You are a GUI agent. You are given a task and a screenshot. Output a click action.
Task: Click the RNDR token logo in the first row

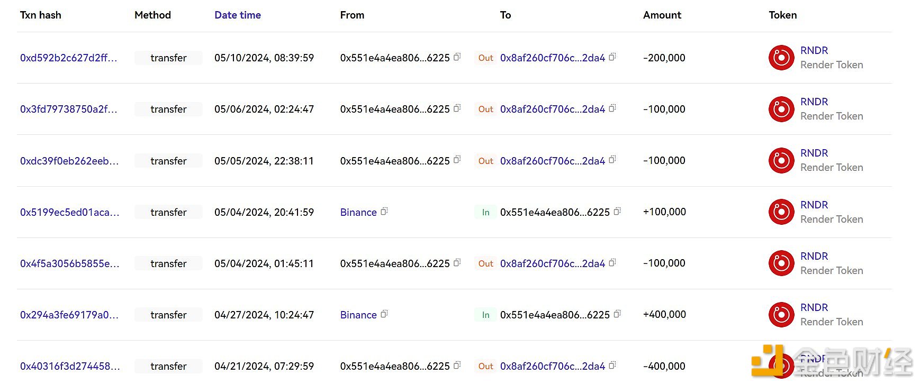(781, 58)
